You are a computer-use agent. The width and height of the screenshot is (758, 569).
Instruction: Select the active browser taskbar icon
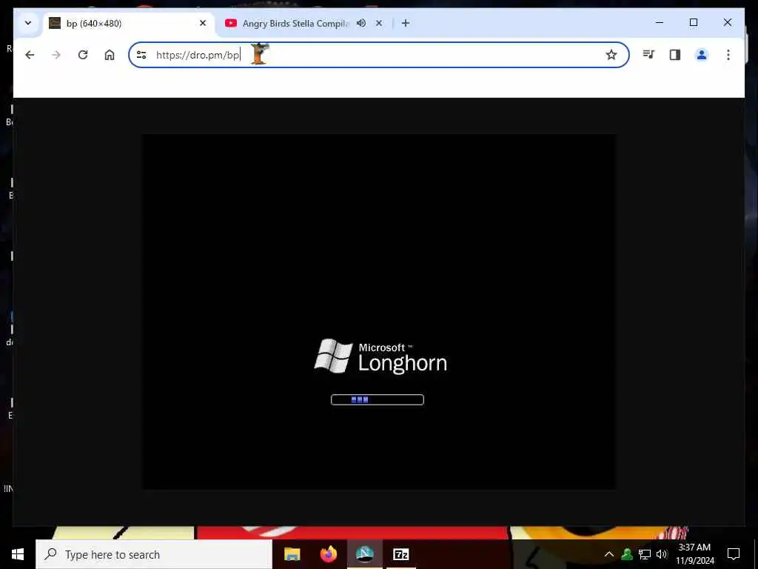tap(364, 554)
